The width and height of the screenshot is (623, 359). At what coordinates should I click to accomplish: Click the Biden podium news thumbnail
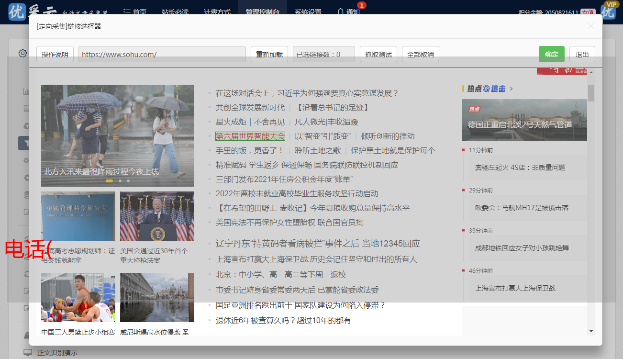[157, 216]
